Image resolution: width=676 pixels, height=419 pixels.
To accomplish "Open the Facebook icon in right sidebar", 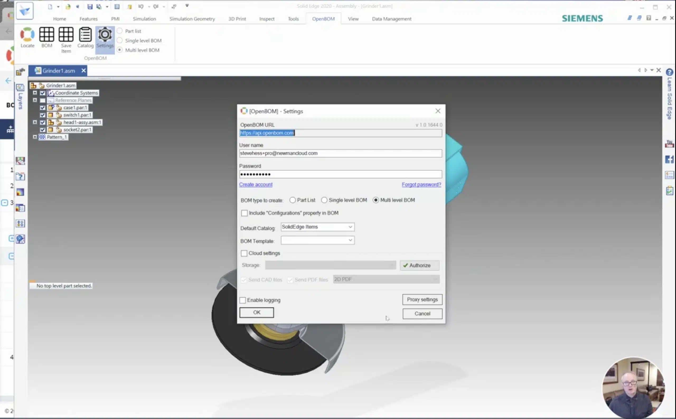I will coord(669,159).
